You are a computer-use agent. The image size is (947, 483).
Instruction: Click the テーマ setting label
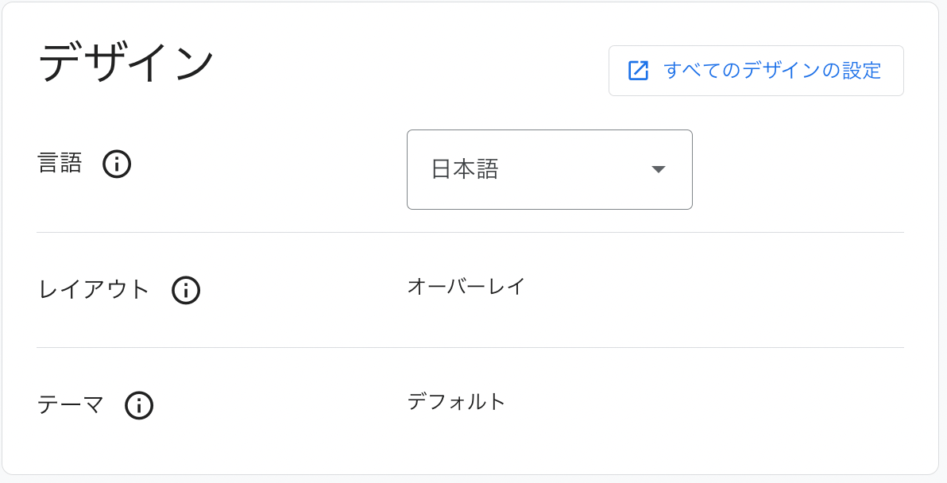71,405
